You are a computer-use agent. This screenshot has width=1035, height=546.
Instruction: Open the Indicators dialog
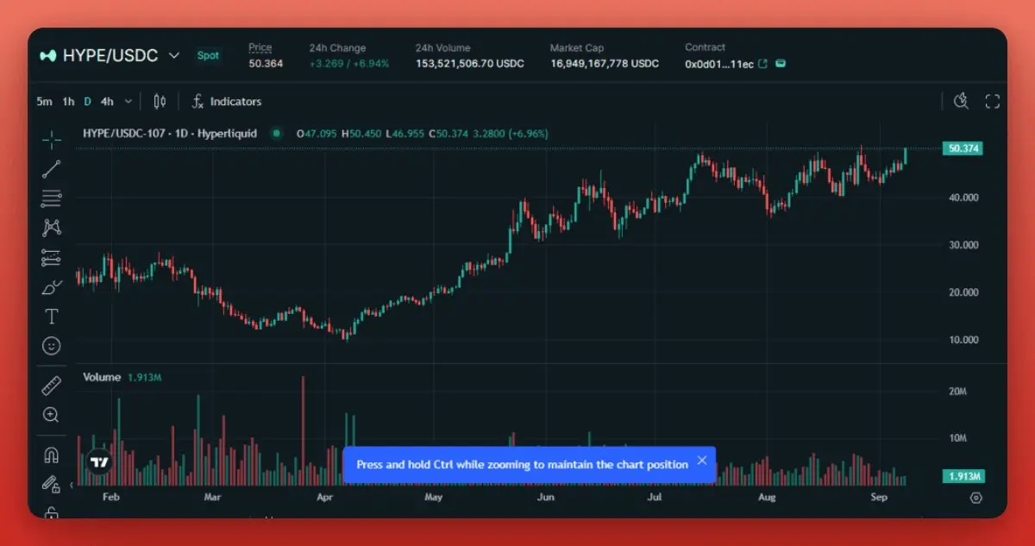226,101
